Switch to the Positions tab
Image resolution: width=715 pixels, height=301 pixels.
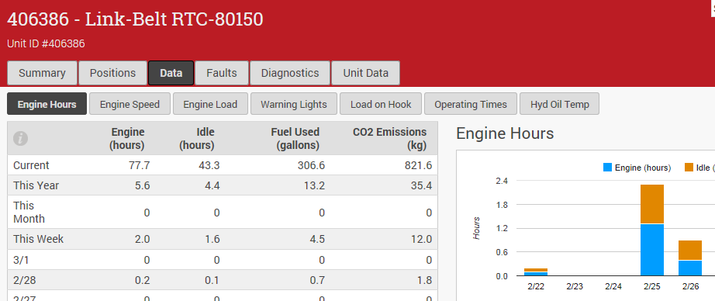112,73
